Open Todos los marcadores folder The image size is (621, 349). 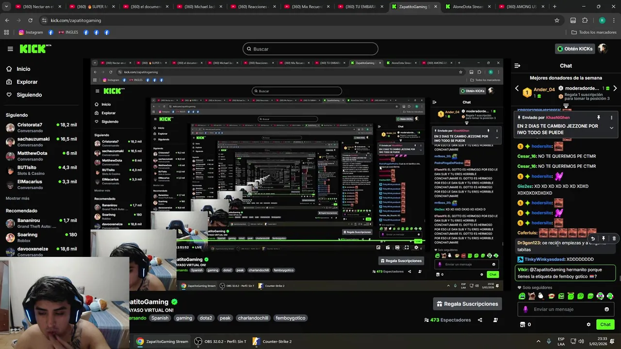click(594, 32)
